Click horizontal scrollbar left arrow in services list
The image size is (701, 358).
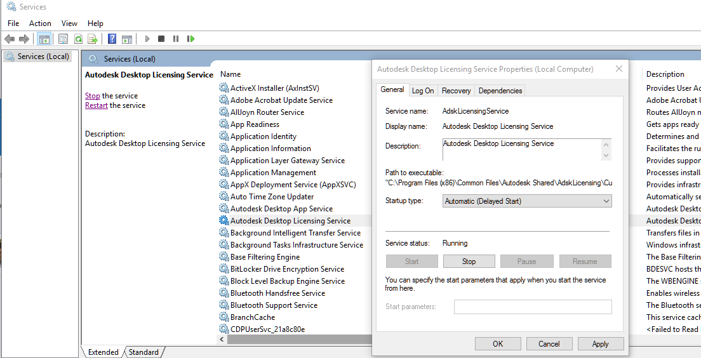(222, 340)
